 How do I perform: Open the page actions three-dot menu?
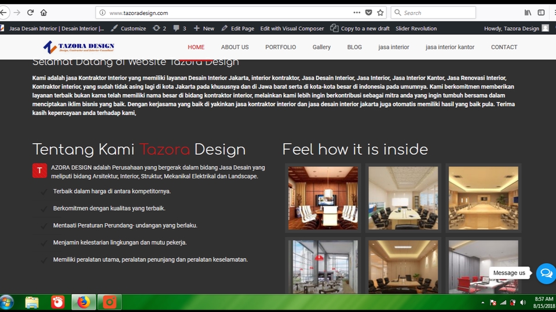pyautogui.click(x=357, y=13)
